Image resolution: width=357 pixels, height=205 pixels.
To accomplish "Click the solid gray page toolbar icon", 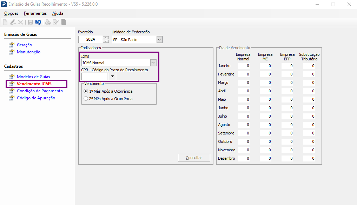I will [64, 22].
